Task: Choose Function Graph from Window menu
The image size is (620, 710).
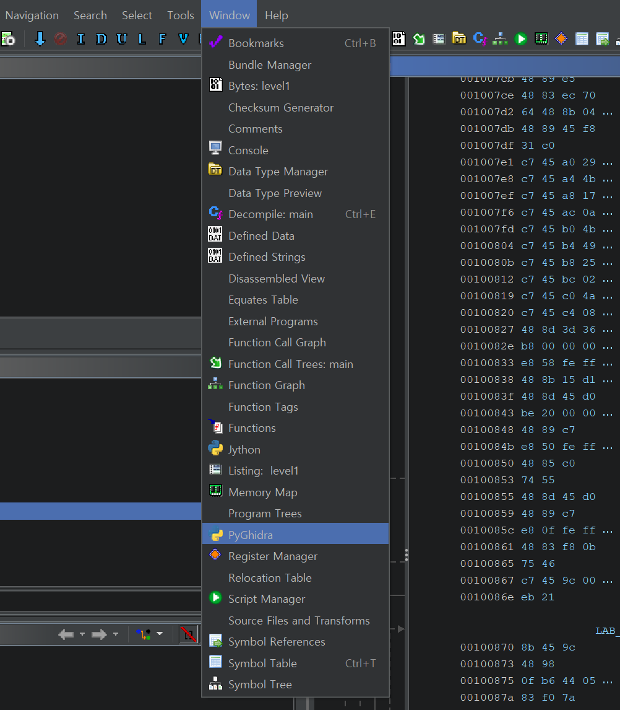Action: [295, 385]
